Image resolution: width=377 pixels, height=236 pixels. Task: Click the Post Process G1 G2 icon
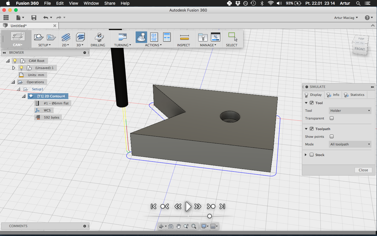[154, 37]
